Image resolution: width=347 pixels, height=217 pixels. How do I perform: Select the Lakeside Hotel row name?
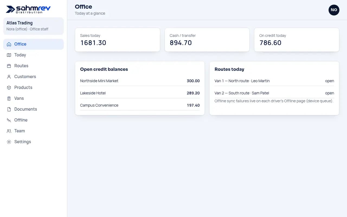[x=93, y=93]
